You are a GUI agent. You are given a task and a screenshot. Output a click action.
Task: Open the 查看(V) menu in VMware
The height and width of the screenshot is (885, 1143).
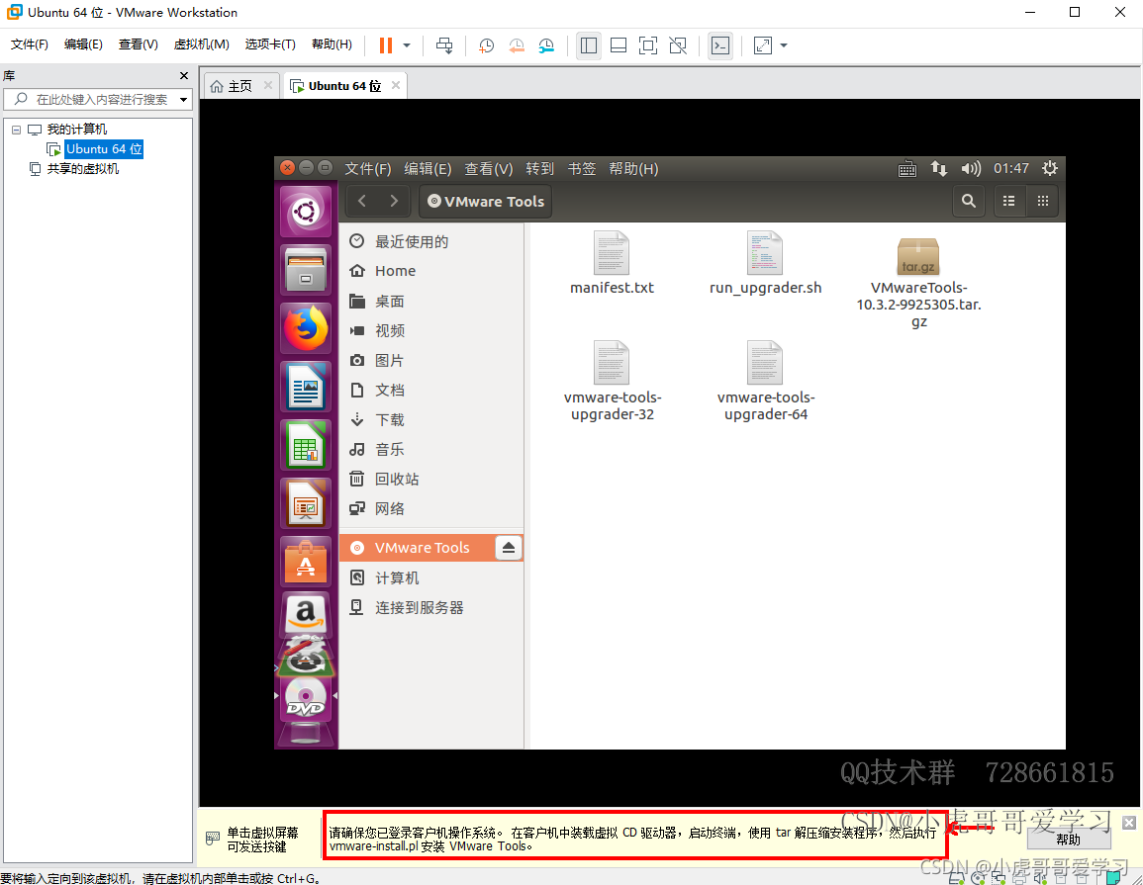tap(139, 44)
